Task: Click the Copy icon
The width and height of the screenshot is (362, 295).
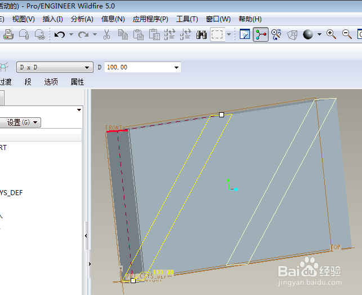Action: [x=123, y=34]
